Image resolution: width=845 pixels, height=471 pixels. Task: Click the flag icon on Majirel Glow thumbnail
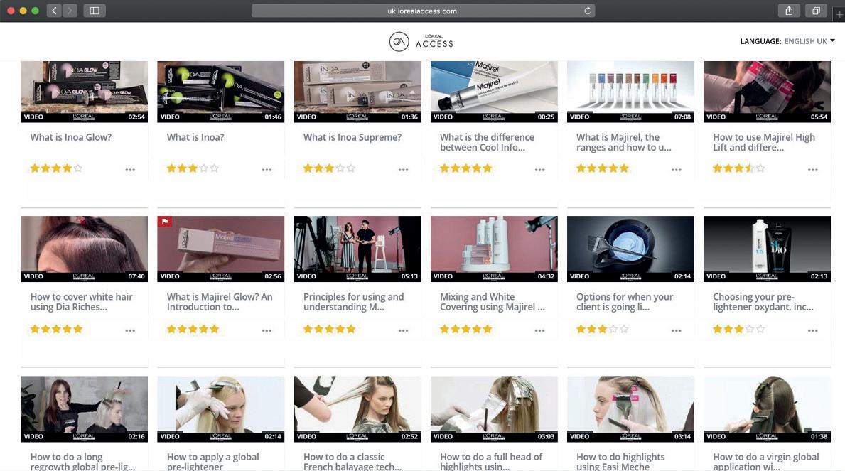pos(165,222)
